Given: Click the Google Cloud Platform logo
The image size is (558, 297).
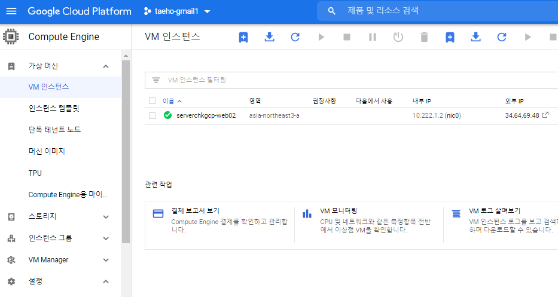Looking at the screenshot, I should [80, 11].
